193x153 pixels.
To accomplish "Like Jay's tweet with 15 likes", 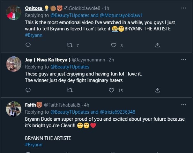I will point(111,91).
